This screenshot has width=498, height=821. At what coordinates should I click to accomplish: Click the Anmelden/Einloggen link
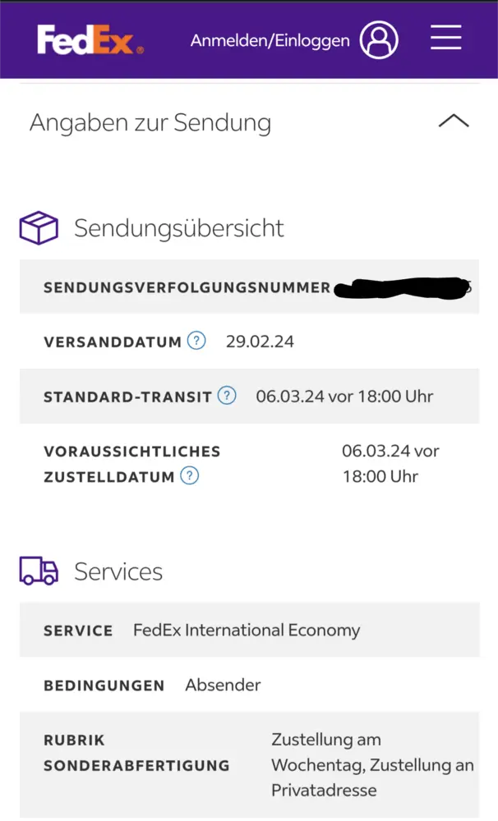click(x=270, y=40)
